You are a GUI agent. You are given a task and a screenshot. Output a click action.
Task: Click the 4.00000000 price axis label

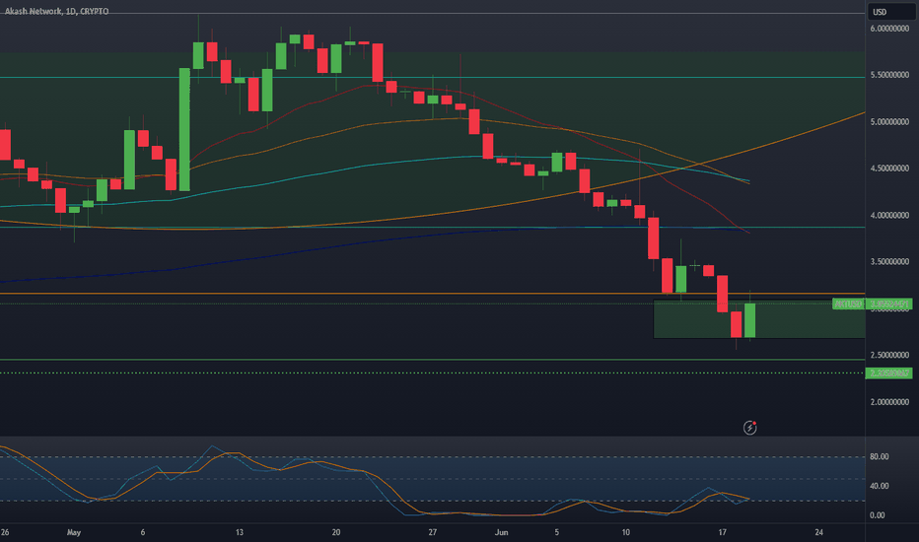pyautogui.click(x=889, y=215)
